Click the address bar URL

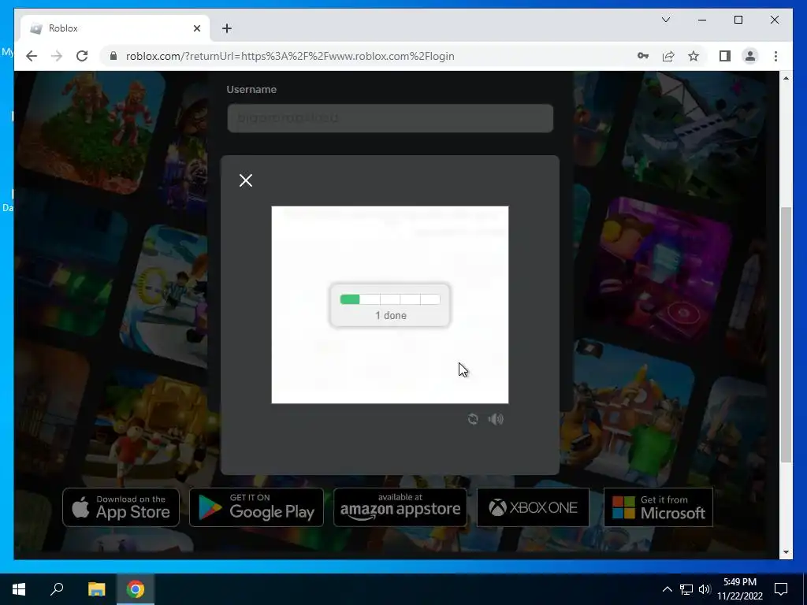point(290,56)
